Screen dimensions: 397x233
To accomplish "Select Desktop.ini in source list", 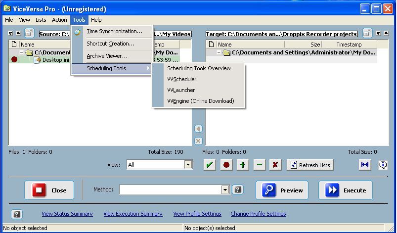I will click(x=56, y=60).
